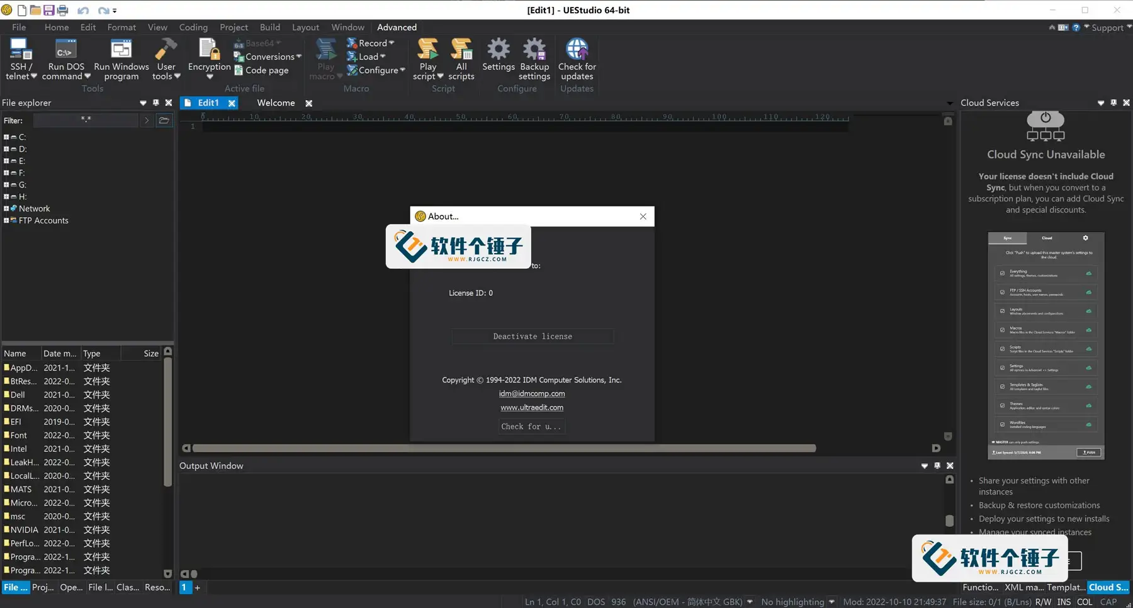Print the document using printer icon
This screenshot has width=1133, height=608.
tap(62, 10)
